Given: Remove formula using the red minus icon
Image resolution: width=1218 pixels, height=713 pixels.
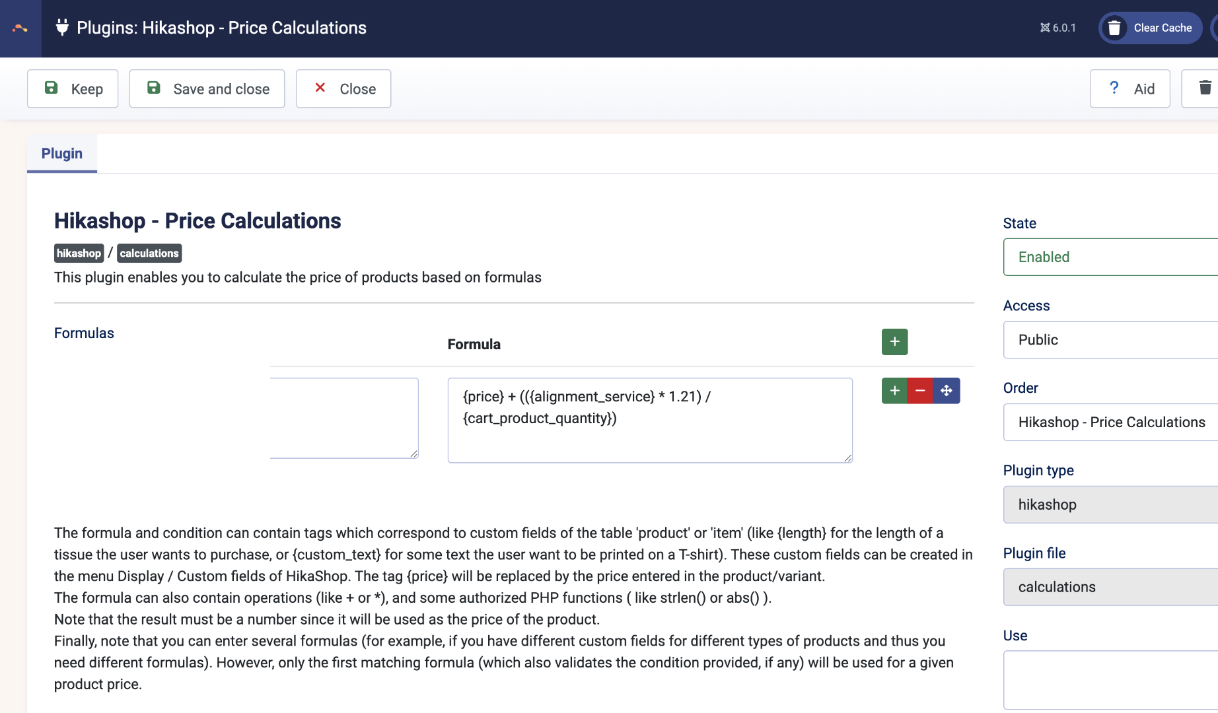Looking at the screenshot, I should click(x=920, y=391).
